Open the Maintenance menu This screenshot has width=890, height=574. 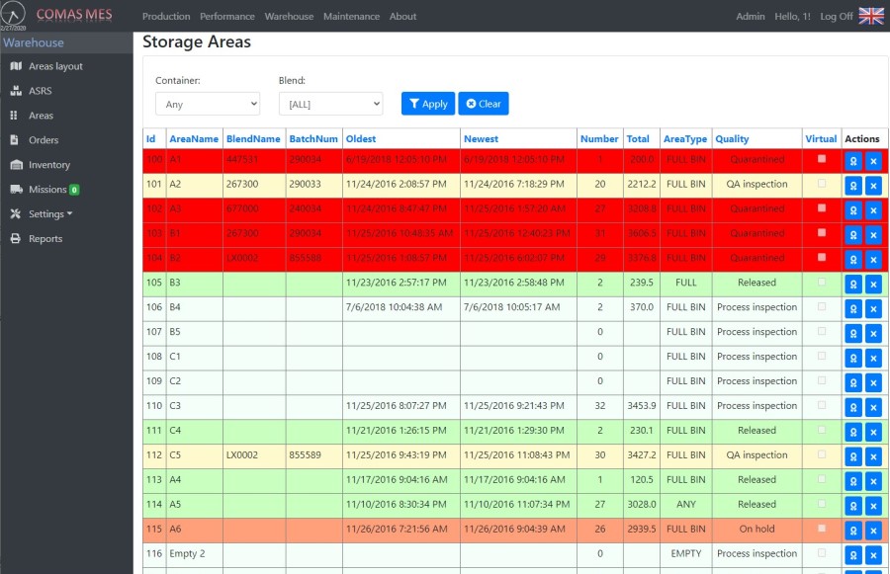351,17
